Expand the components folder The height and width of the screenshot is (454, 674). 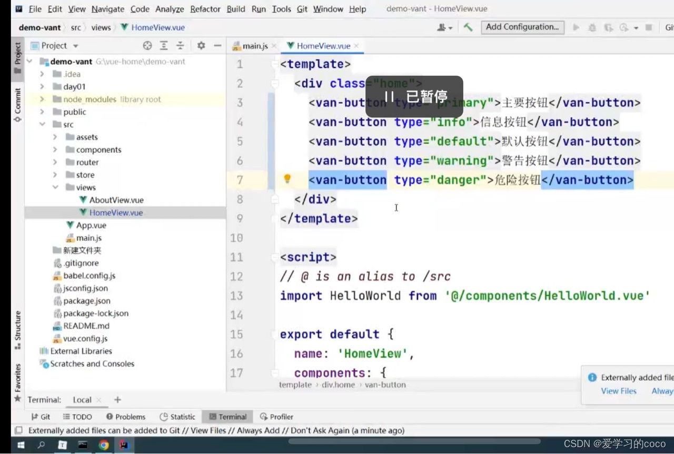click(55, 150)
